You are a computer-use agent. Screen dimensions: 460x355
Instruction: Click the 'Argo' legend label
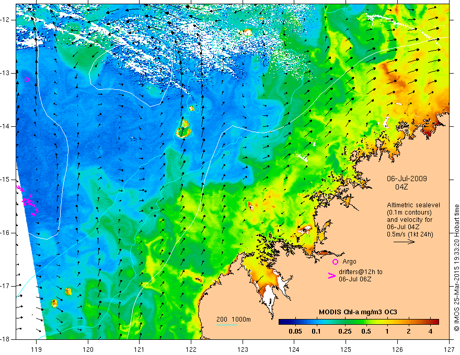point(349,262)
